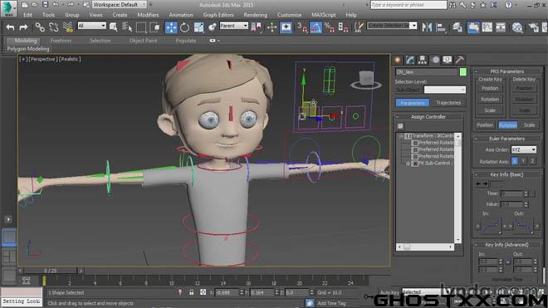The height and width of the screenshot is (308, 548).
Task: Click Create Key Position button
Action: pos(490,89)
